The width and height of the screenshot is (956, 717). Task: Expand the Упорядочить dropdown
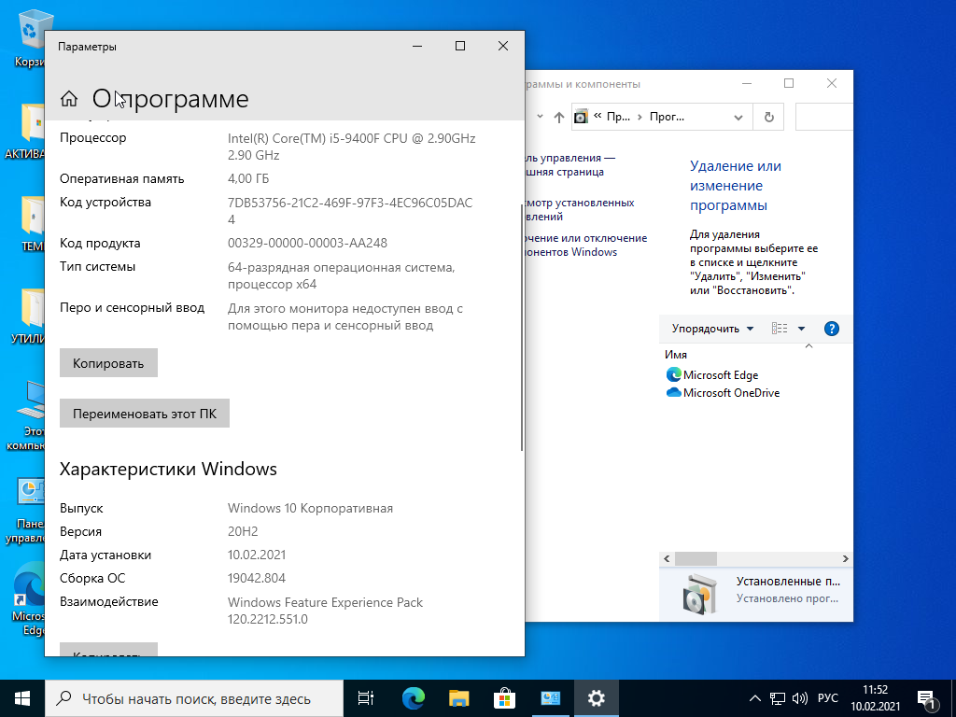[x=711, y=329]
